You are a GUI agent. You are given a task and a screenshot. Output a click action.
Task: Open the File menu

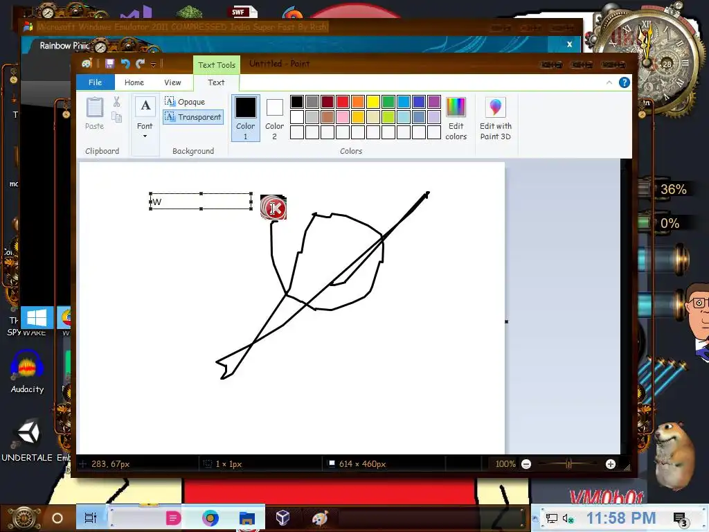[95, 82]
